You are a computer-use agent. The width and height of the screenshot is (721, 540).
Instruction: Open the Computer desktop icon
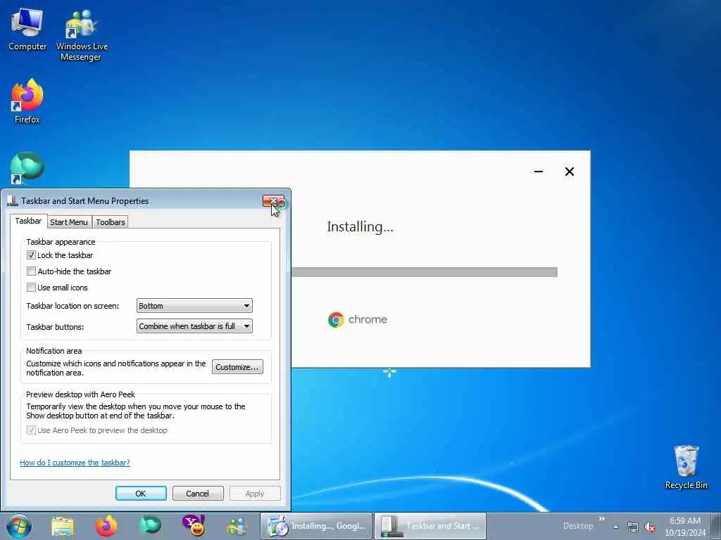[27, 29]
